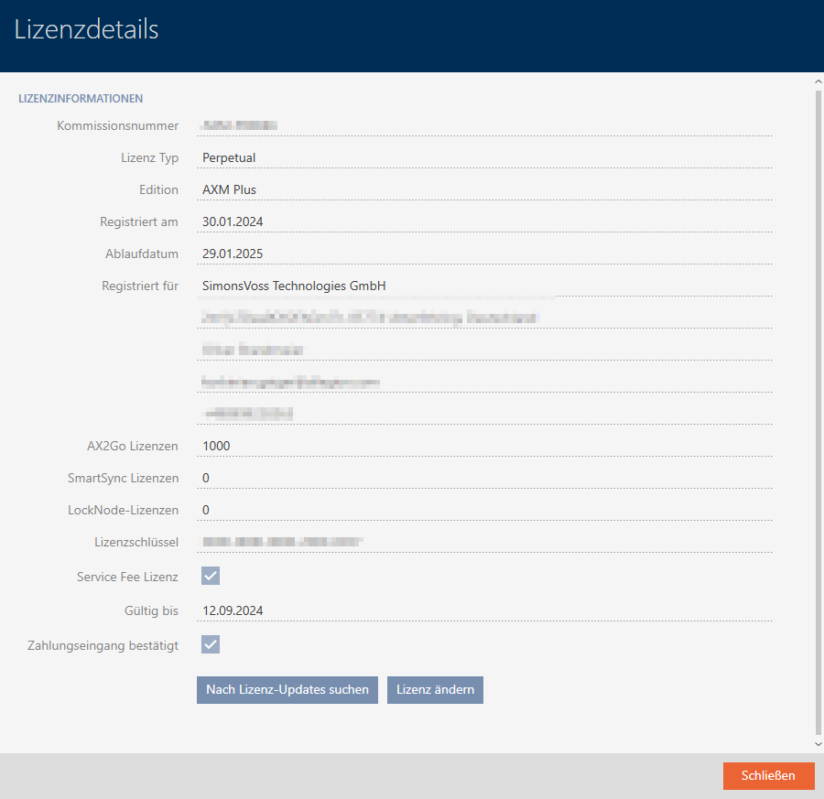Click the SmartSync Lizenzen value field
This screenshot has width=824, height=799.
[485, 478]
